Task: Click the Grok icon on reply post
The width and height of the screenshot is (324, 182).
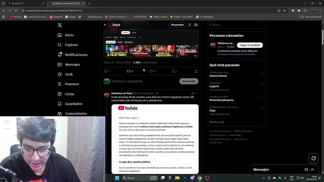Action: 193,93
